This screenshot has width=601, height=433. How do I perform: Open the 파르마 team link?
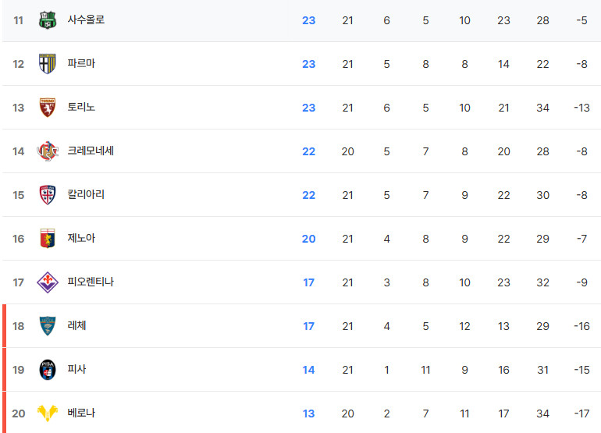click(x=81, y=64)
